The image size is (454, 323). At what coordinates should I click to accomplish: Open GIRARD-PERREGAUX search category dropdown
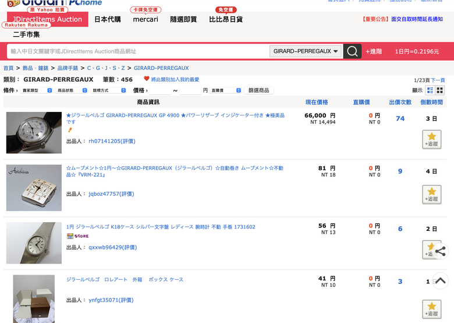(306, 51)
